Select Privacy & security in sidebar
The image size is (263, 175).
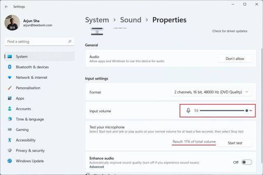[x=30, y=150]
